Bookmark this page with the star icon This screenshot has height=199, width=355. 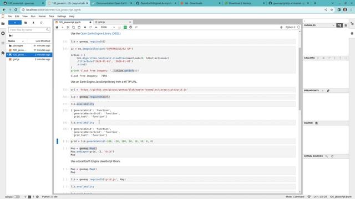[332, 10]
